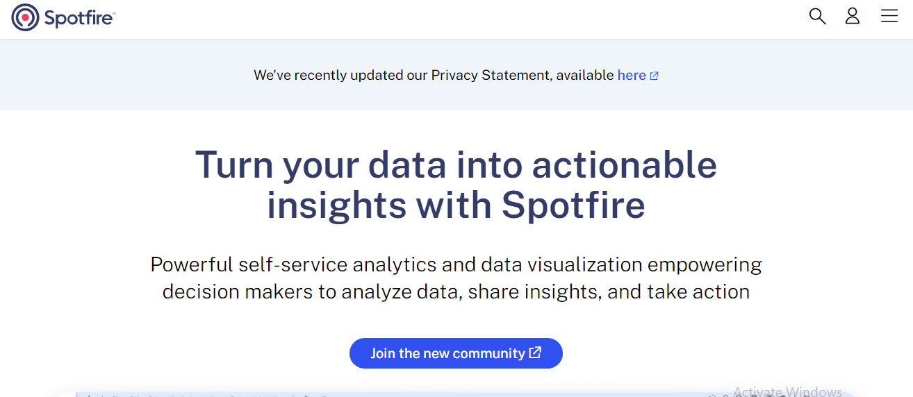Open the Privacy Statement 'here' link
Image resolution: width=913 pixels, height=397 pixels.
coord(632,75)
